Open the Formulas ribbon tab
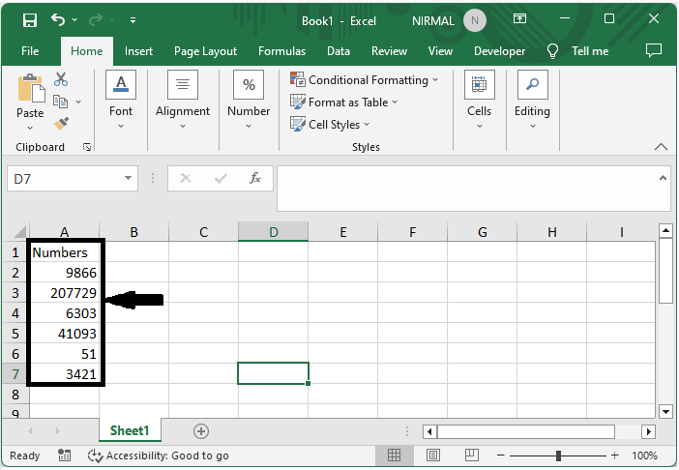Image resolution: width=679 pixels, height=470 pixels. point(281,51)
